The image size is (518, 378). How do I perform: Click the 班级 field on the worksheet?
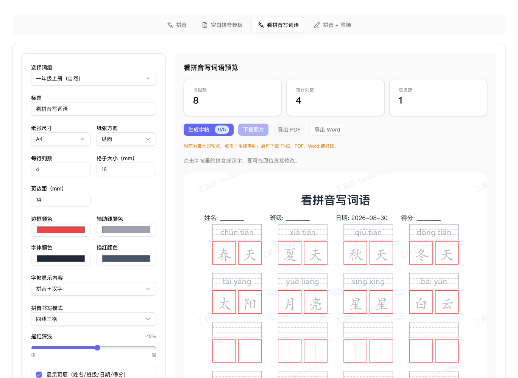290,218
